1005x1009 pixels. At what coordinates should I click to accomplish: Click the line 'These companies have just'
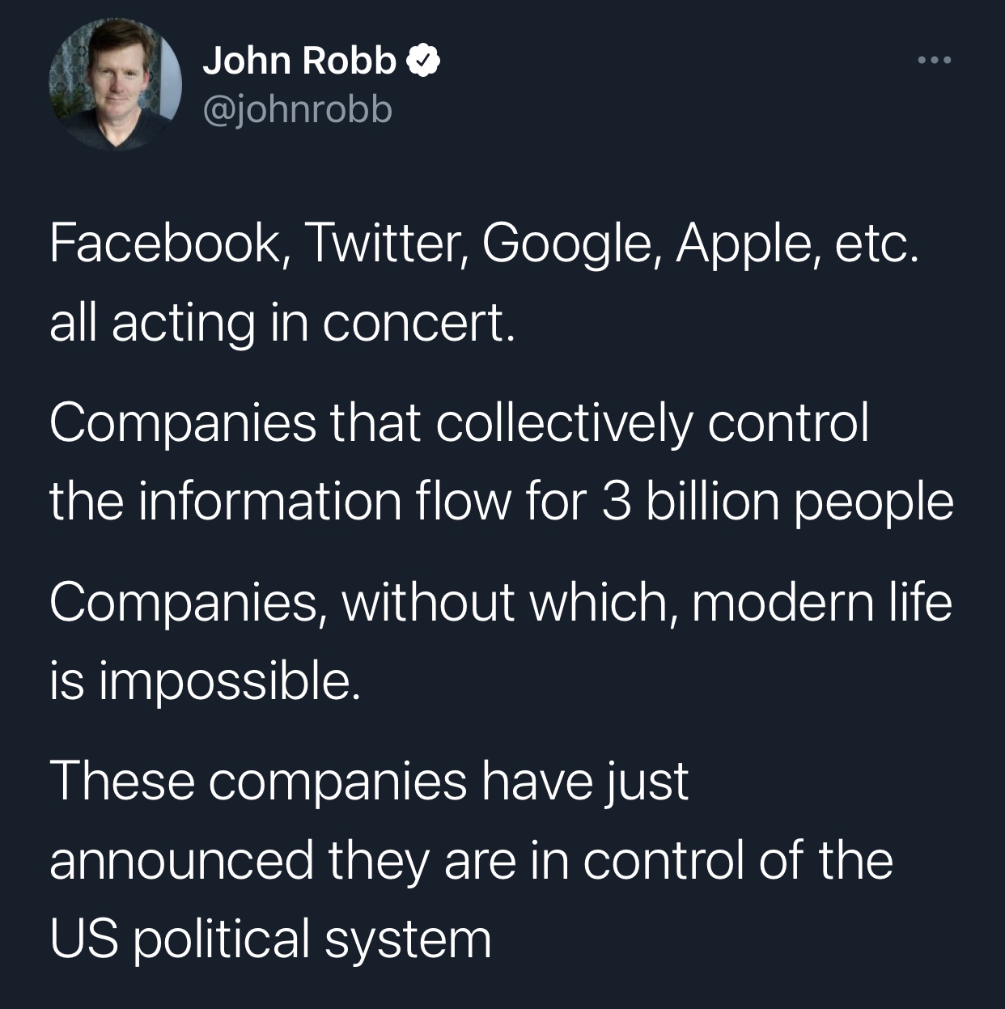pos(369,782)
